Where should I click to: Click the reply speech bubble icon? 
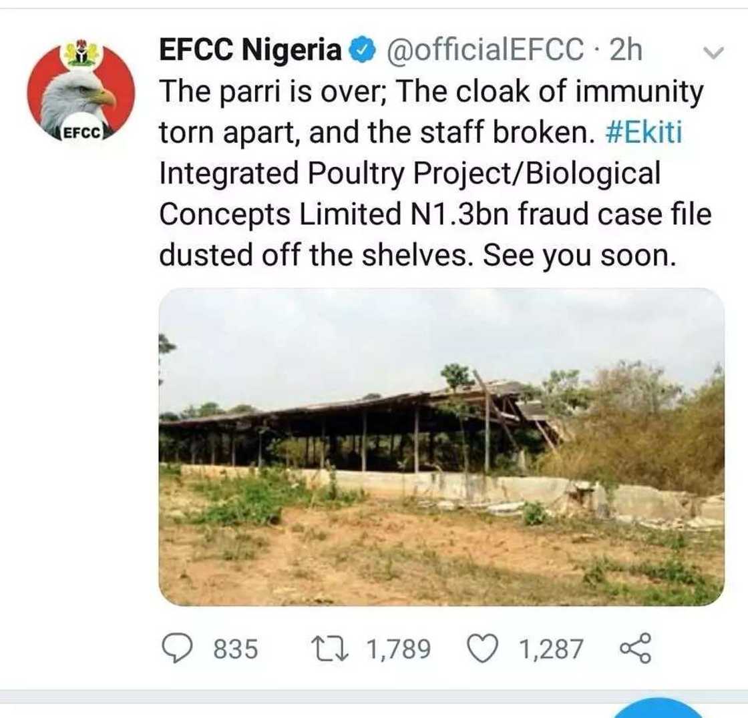[176, 648]
